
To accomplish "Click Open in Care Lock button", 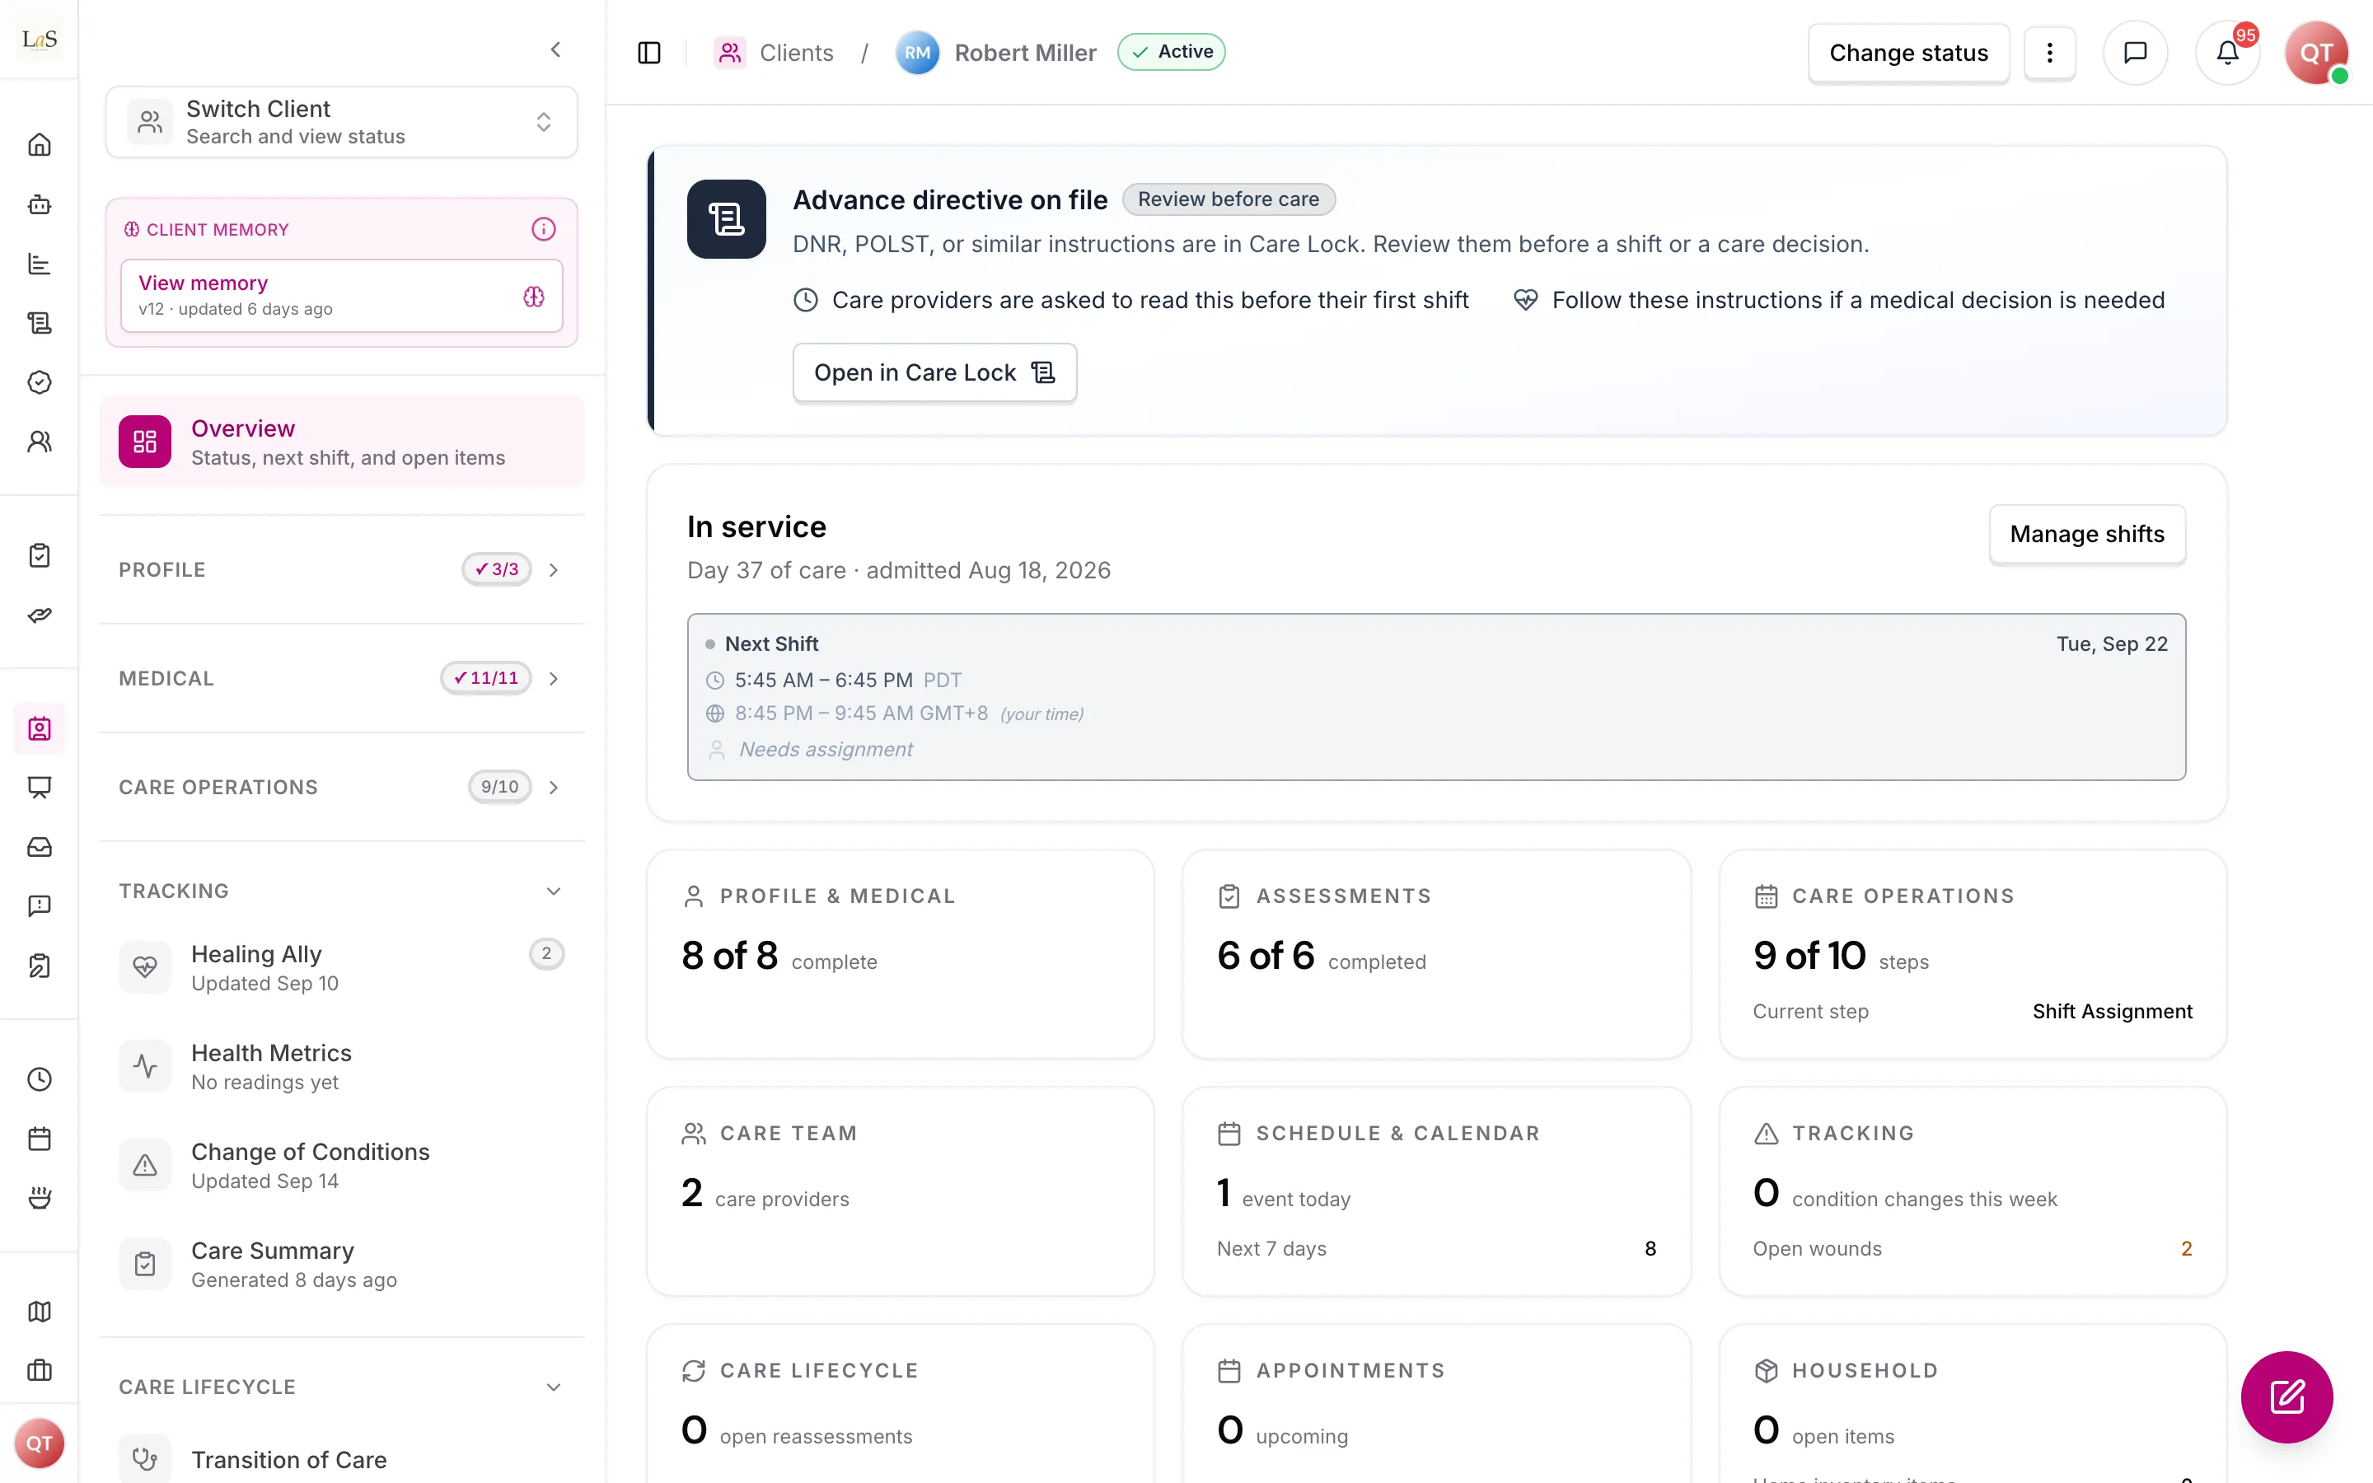I will 934,372.
